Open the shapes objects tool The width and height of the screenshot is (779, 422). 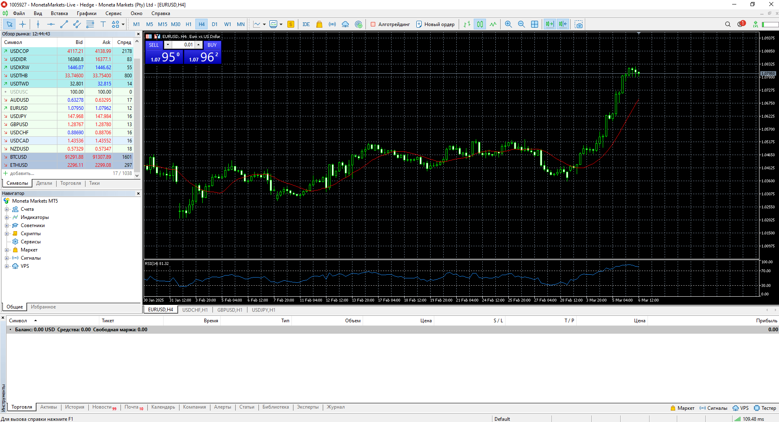pyautogui.click(x=116, y=24)
